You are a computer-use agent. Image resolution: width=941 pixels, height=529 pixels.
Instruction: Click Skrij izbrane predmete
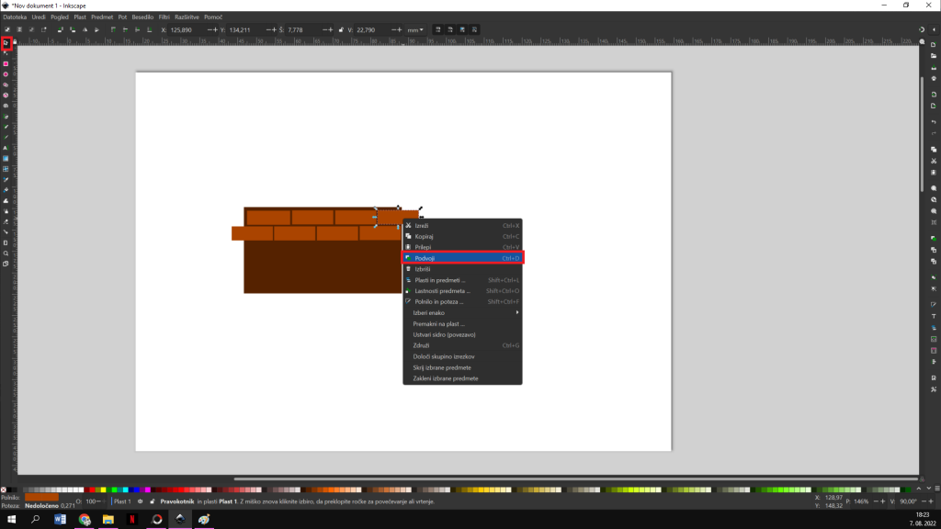click(462, 367)
